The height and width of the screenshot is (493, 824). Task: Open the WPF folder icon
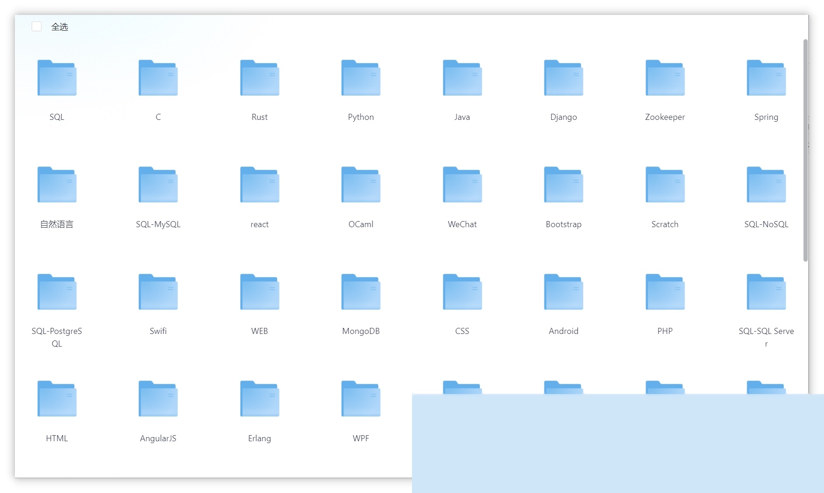(x=361, y=399)
